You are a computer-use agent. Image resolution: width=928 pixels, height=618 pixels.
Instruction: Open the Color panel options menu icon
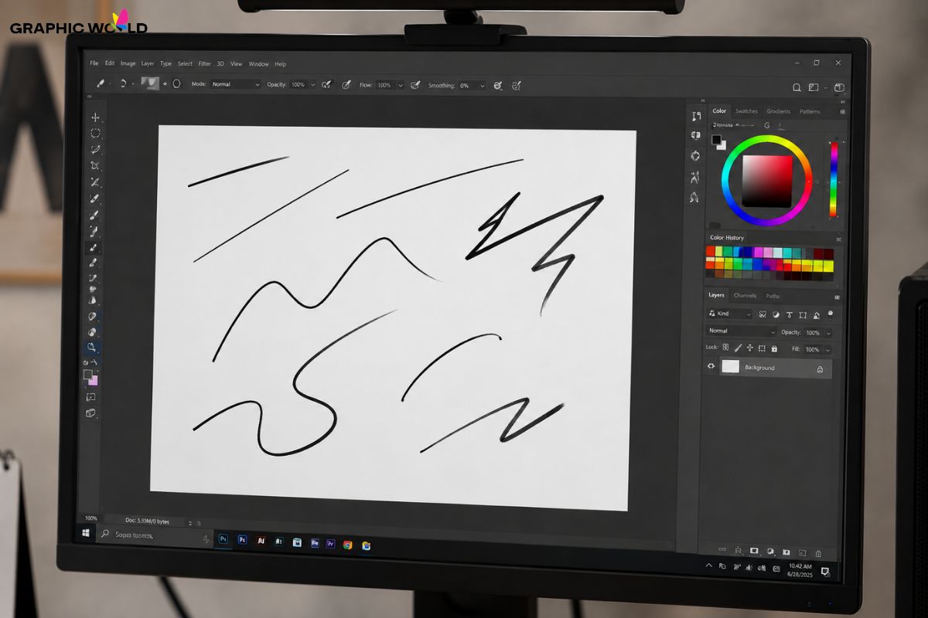click(842, 112)
